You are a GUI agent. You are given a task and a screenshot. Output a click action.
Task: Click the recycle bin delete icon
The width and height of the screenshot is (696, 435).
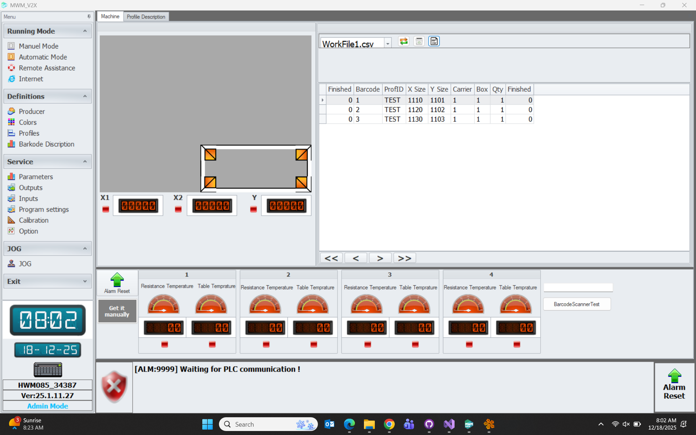click(x=419, y=41)
